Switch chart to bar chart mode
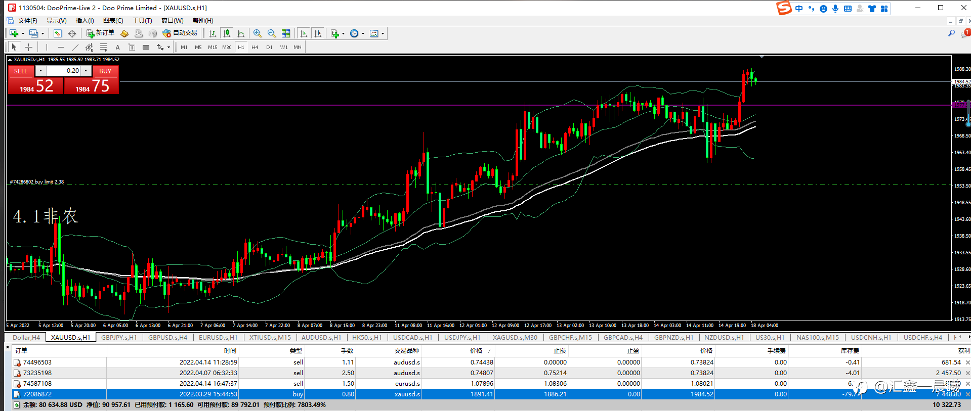971x411 pixels. tap(213, 33)
